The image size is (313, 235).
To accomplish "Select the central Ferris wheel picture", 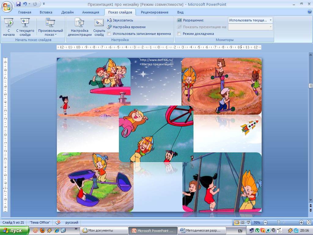I will pyautogui.click(x=156, y=134).
